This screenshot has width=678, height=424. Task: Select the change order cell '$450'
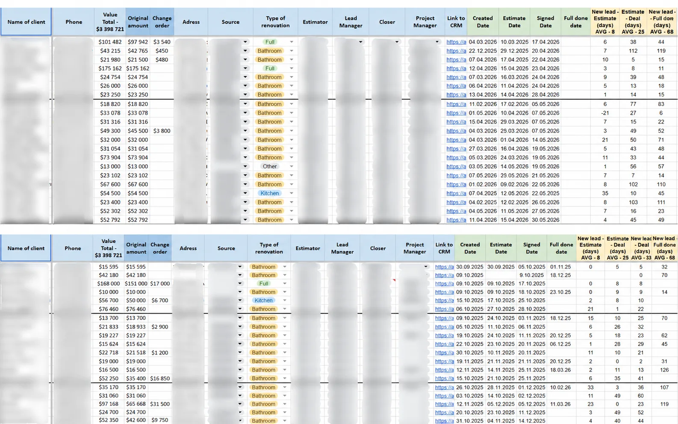162,51
